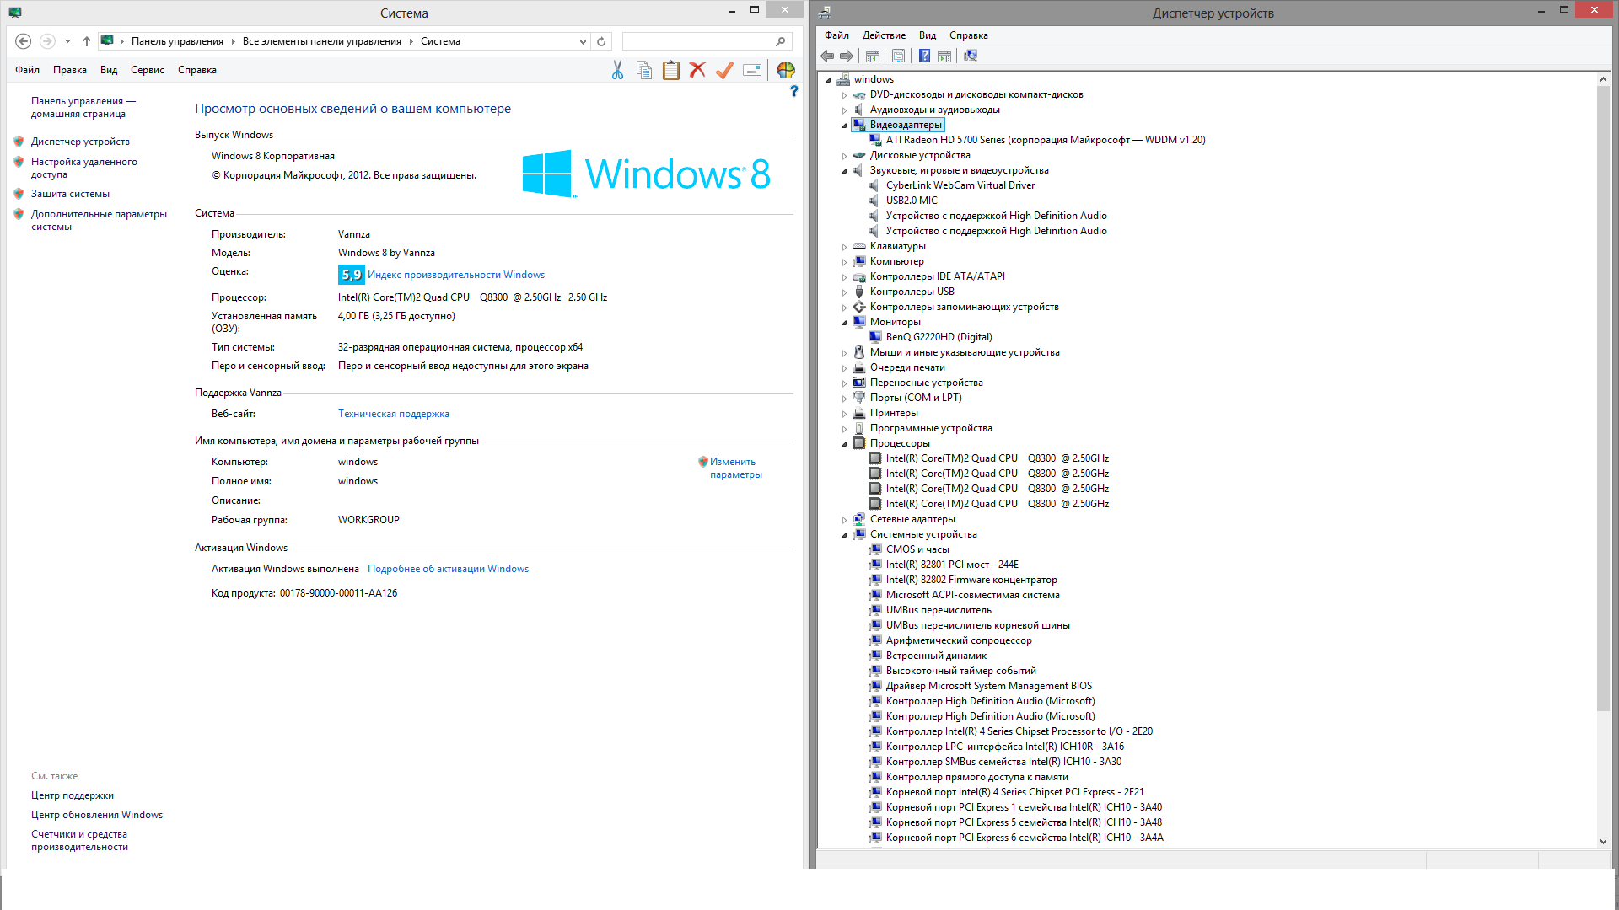Open Панель управления — домашняя страница link
This screenshot has height=910, width=1619.
tap(83, 107)
